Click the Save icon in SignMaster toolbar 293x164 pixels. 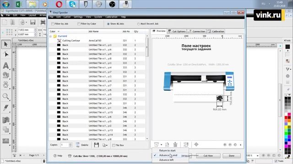pos(33,22)
